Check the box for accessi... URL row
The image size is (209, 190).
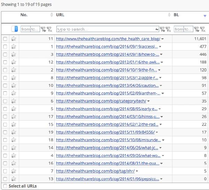(x=5, y=47)
